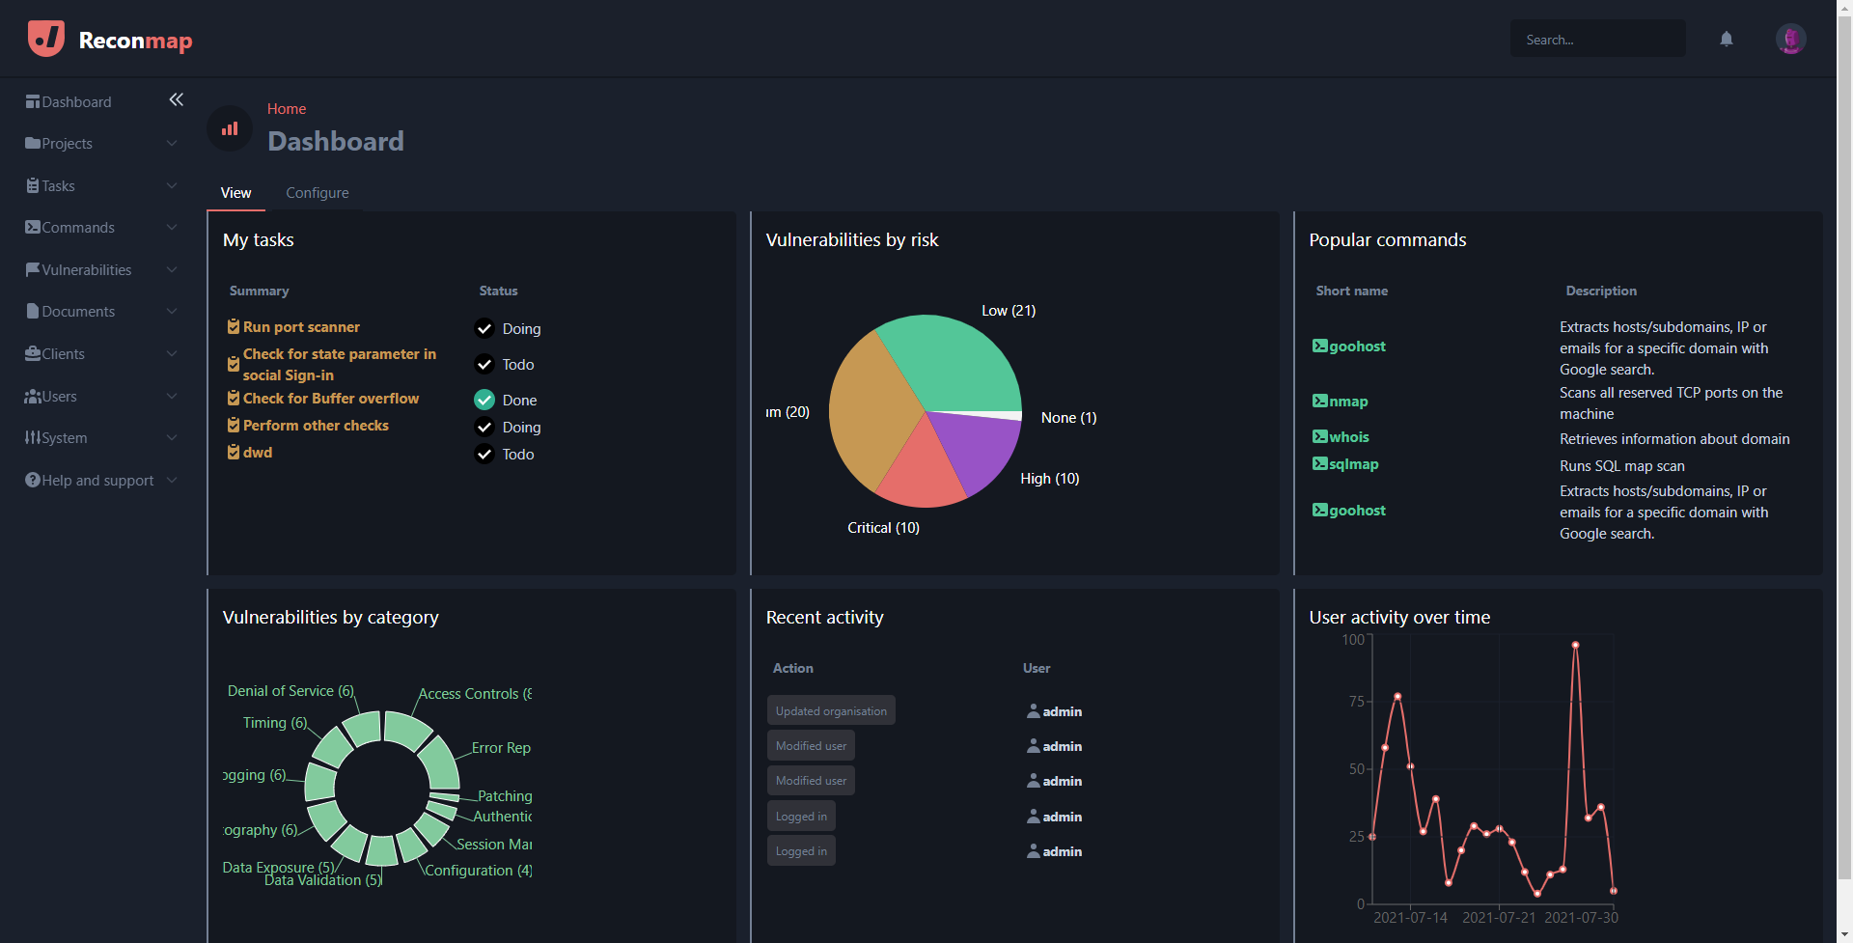The width and height of the screenshot is (1853, 943).
Task: Toggle the green Done status checkmark
Action: coord(484,401)
